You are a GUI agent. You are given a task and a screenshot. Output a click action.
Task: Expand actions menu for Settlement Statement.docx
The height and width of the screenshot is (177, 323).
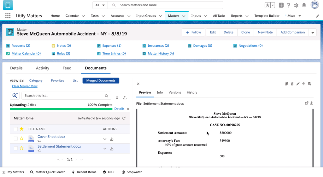tap(105, 149)
